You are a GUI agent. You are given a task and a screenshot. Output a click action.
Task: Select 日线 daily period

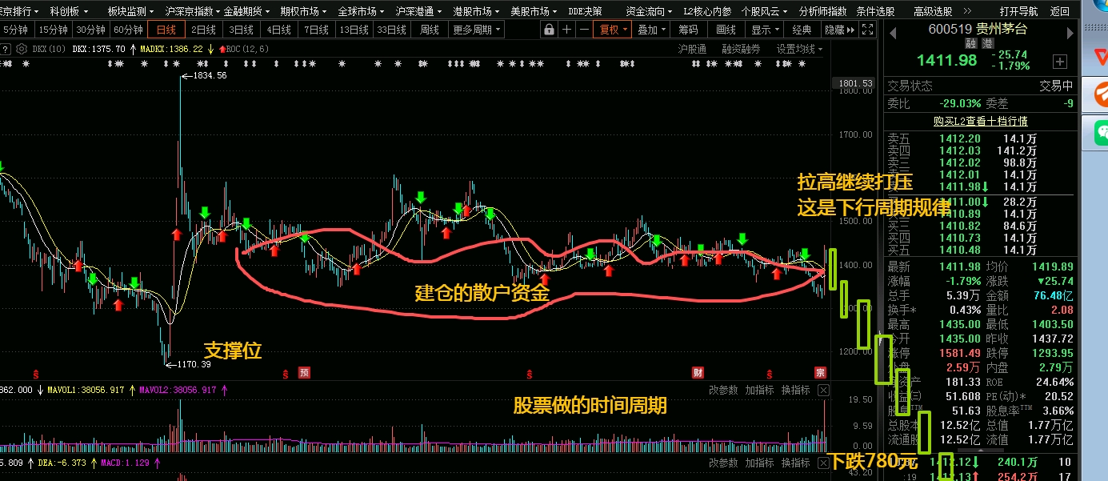tap(166, 30)
